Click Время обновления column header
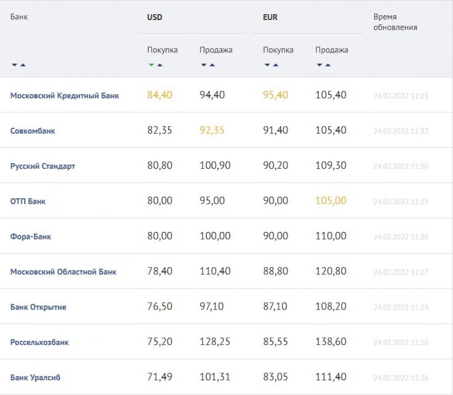 [x=395, y=22]
